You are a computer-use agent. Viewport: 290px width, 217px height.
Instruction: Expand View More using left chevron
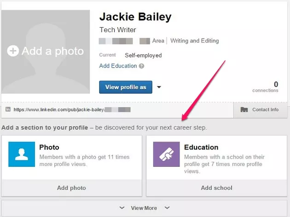(122, 208)
